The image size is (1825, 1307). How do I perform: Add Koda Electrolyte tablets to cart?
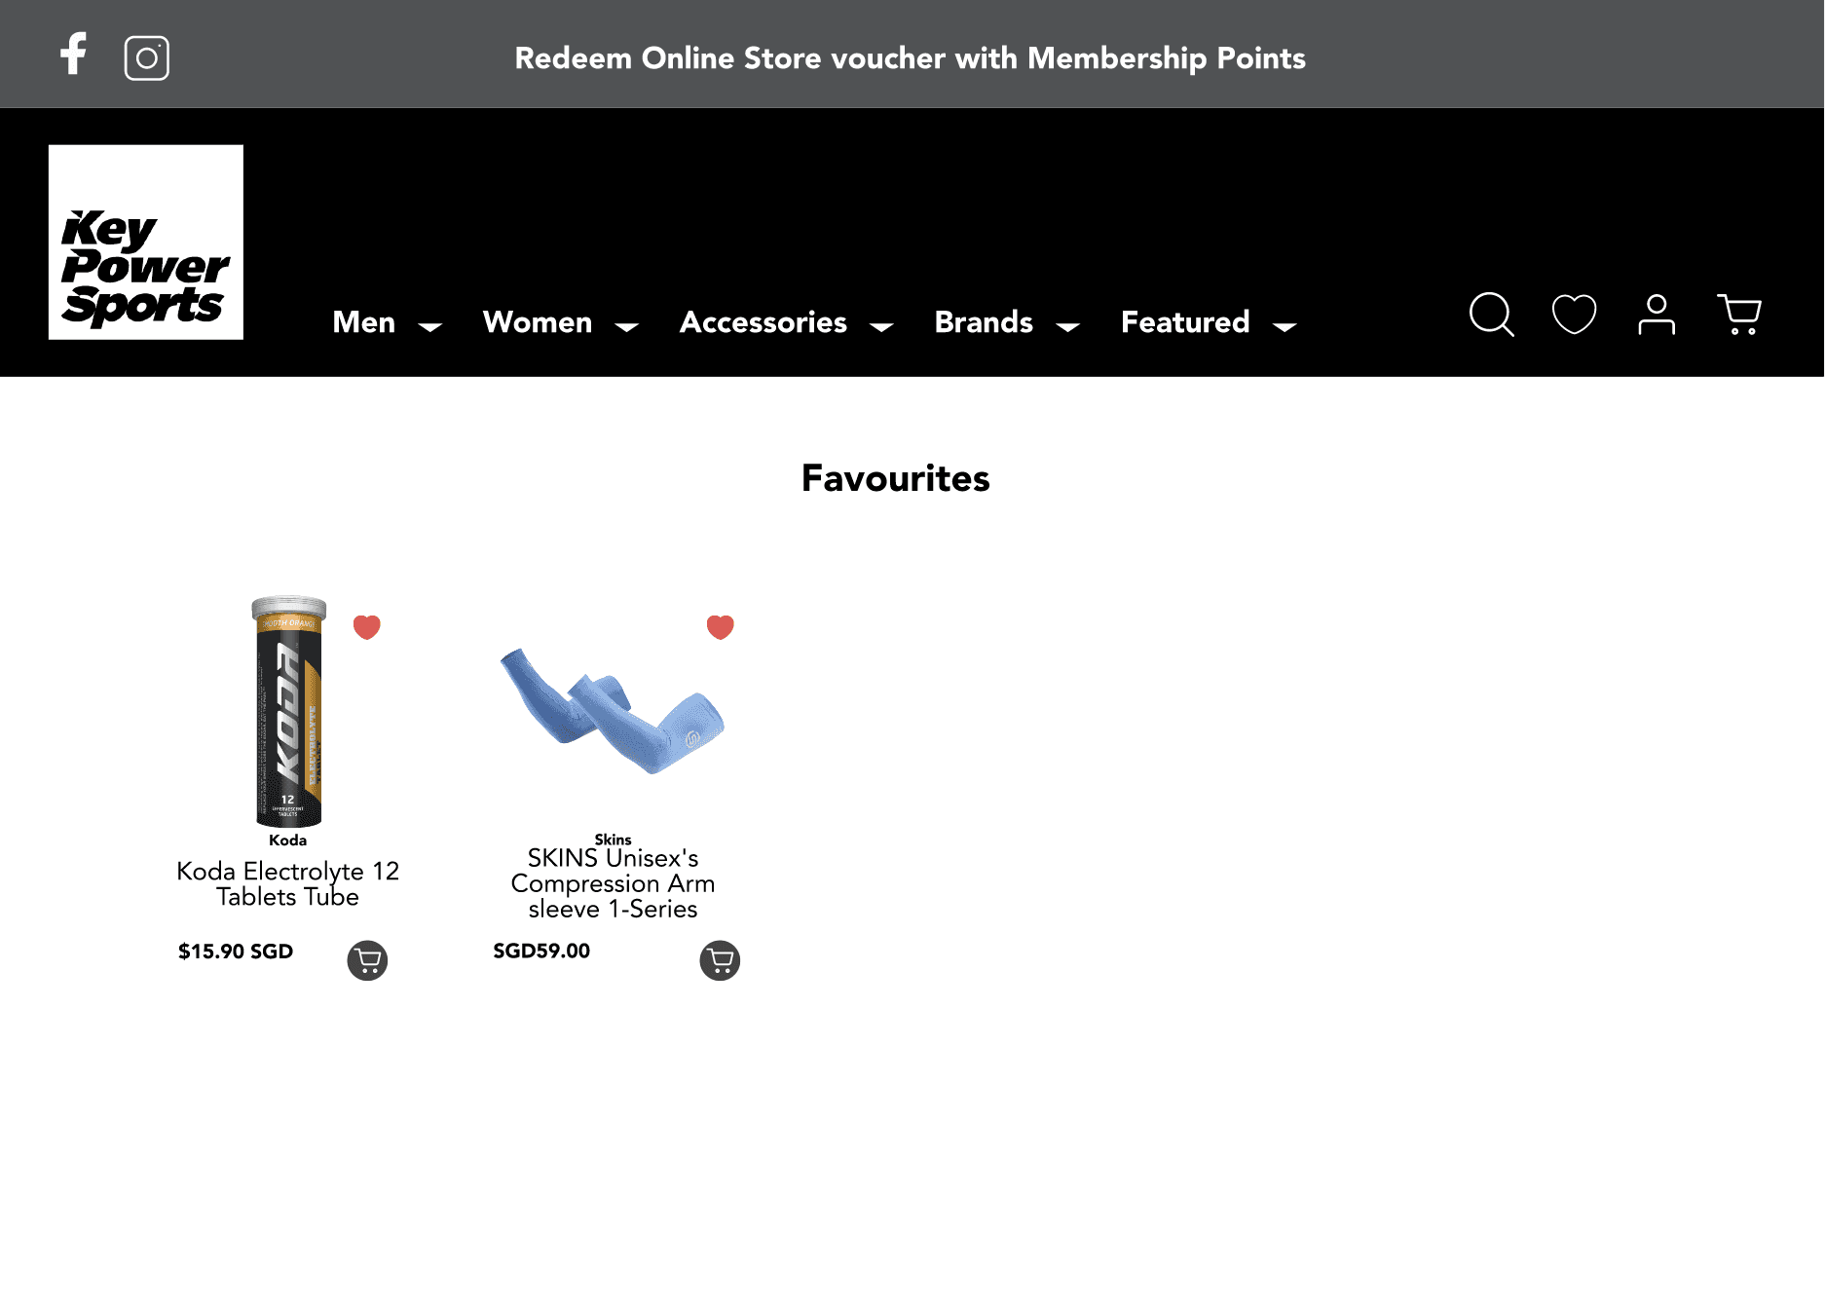(367, 960)
